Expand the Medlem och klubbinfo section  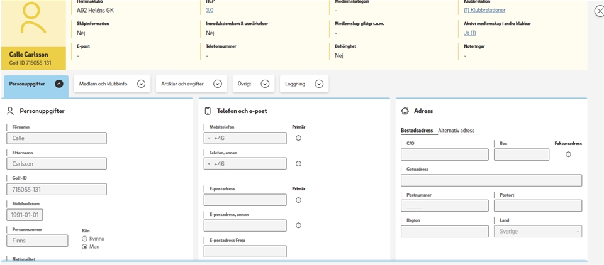click(x=141, y=84)
